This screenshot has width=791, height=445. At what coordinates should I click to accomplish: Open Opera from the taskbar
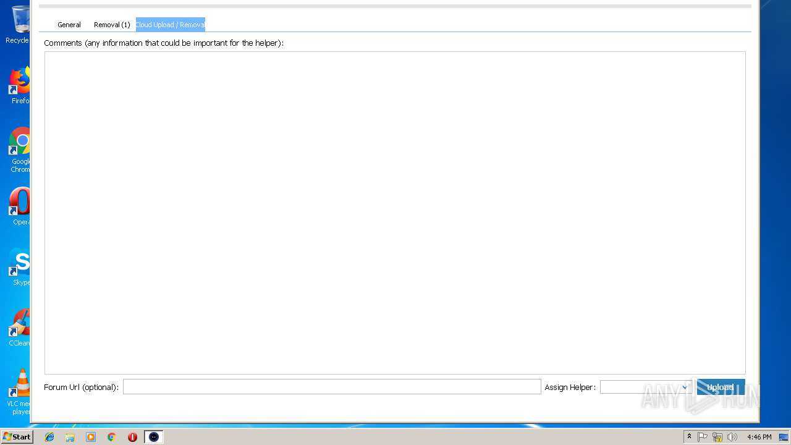point(132,437)
